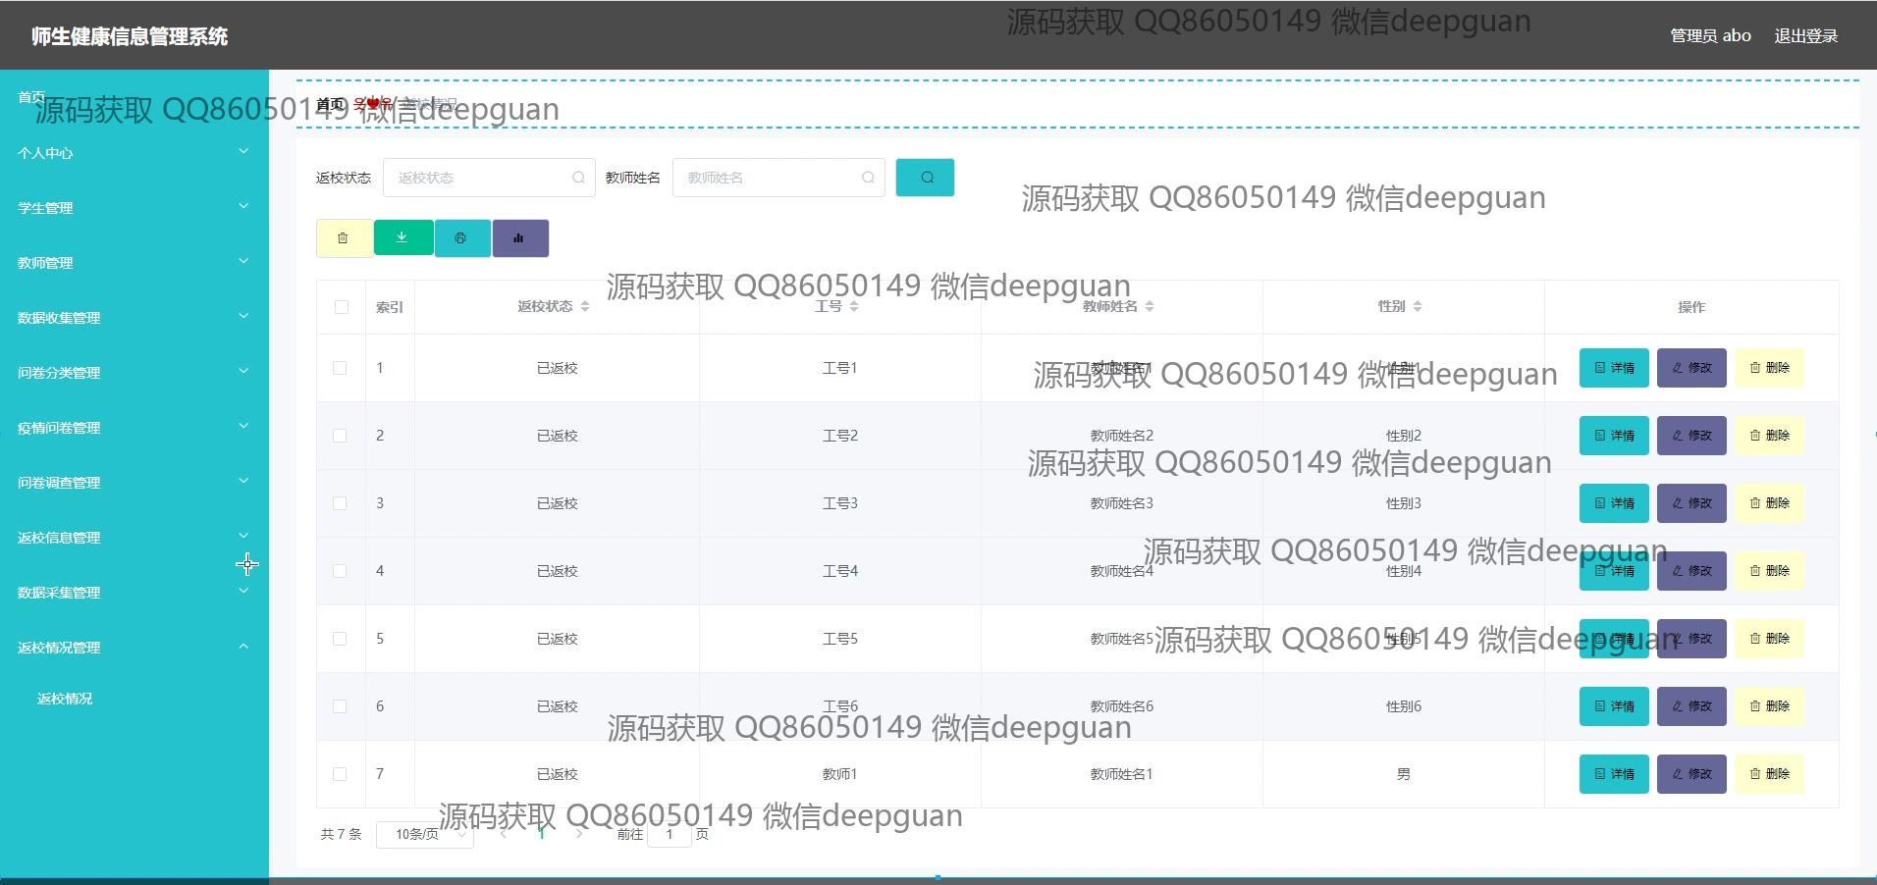Click the green download export icon button
This screenshot has height=885, width=1877.
pyautogui.click(x=402, y=237)
